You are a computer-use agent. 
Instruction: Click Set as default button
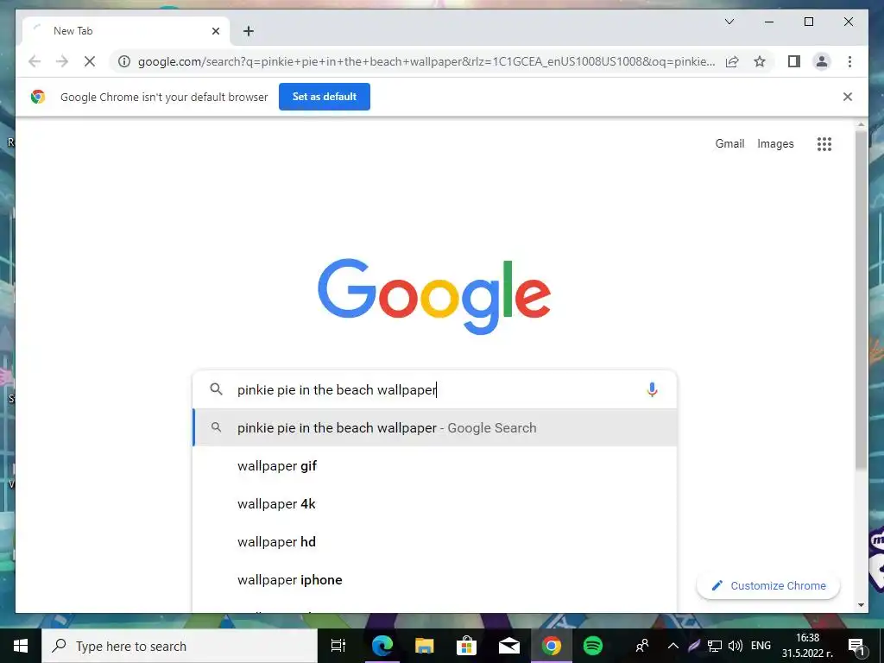[x=325, y=97]
